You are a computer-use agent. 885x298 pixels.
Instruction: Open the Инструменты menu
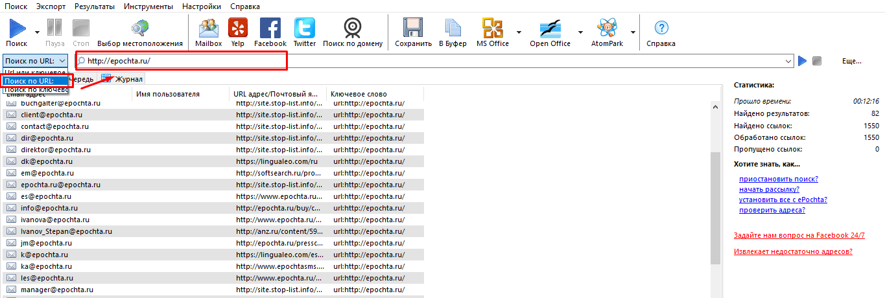pos(149,6)
